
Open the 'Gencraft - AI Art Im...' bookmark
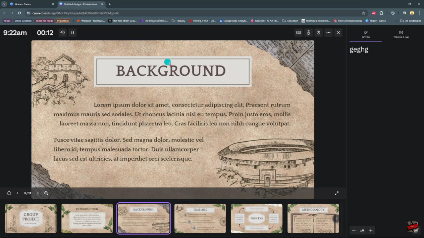pyautogui.click(x=265, y=21)
